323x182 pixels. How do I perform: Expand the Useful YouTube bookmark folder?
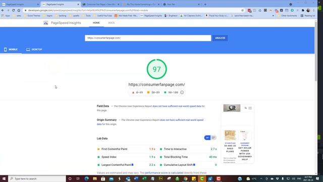point(102,16)
